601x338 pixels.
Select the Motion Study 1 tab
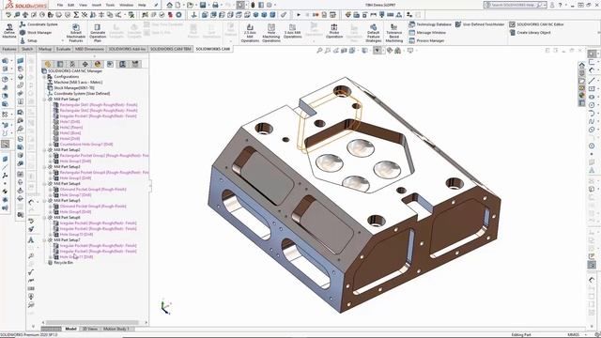(116, 329)
